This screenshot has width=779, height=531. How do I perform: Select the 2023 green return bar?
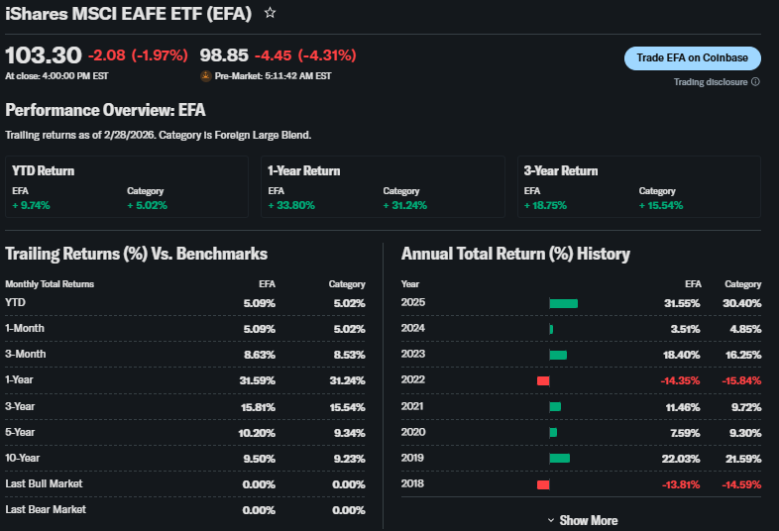tap(558, 355)
